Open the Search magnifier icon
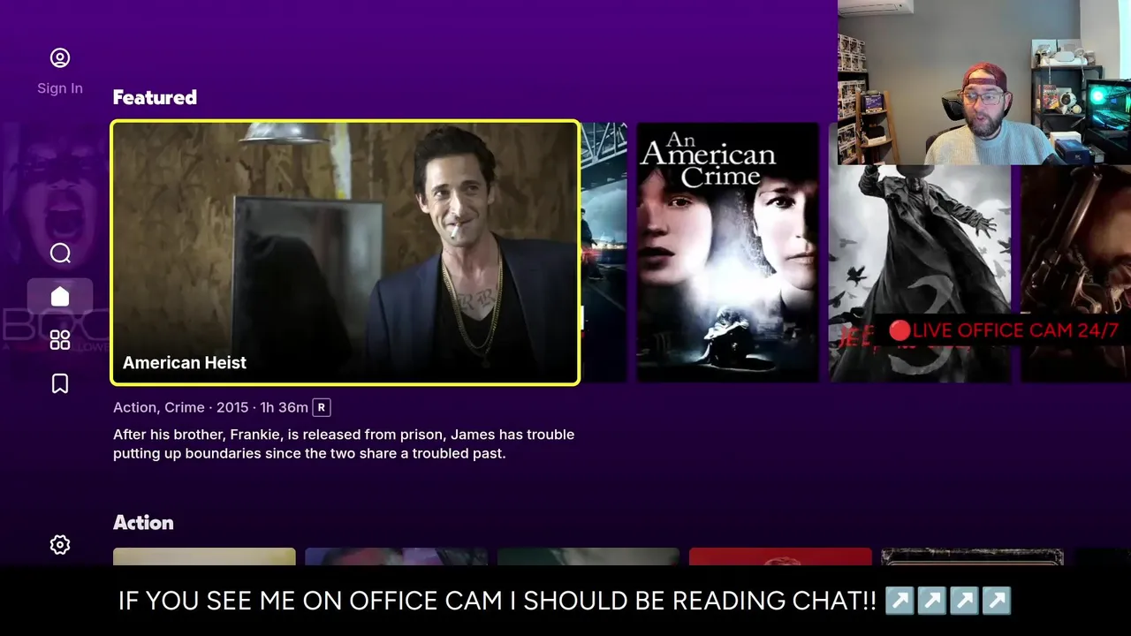The height and width of the screenshot is (636, 1131). [x=60, y=254]
